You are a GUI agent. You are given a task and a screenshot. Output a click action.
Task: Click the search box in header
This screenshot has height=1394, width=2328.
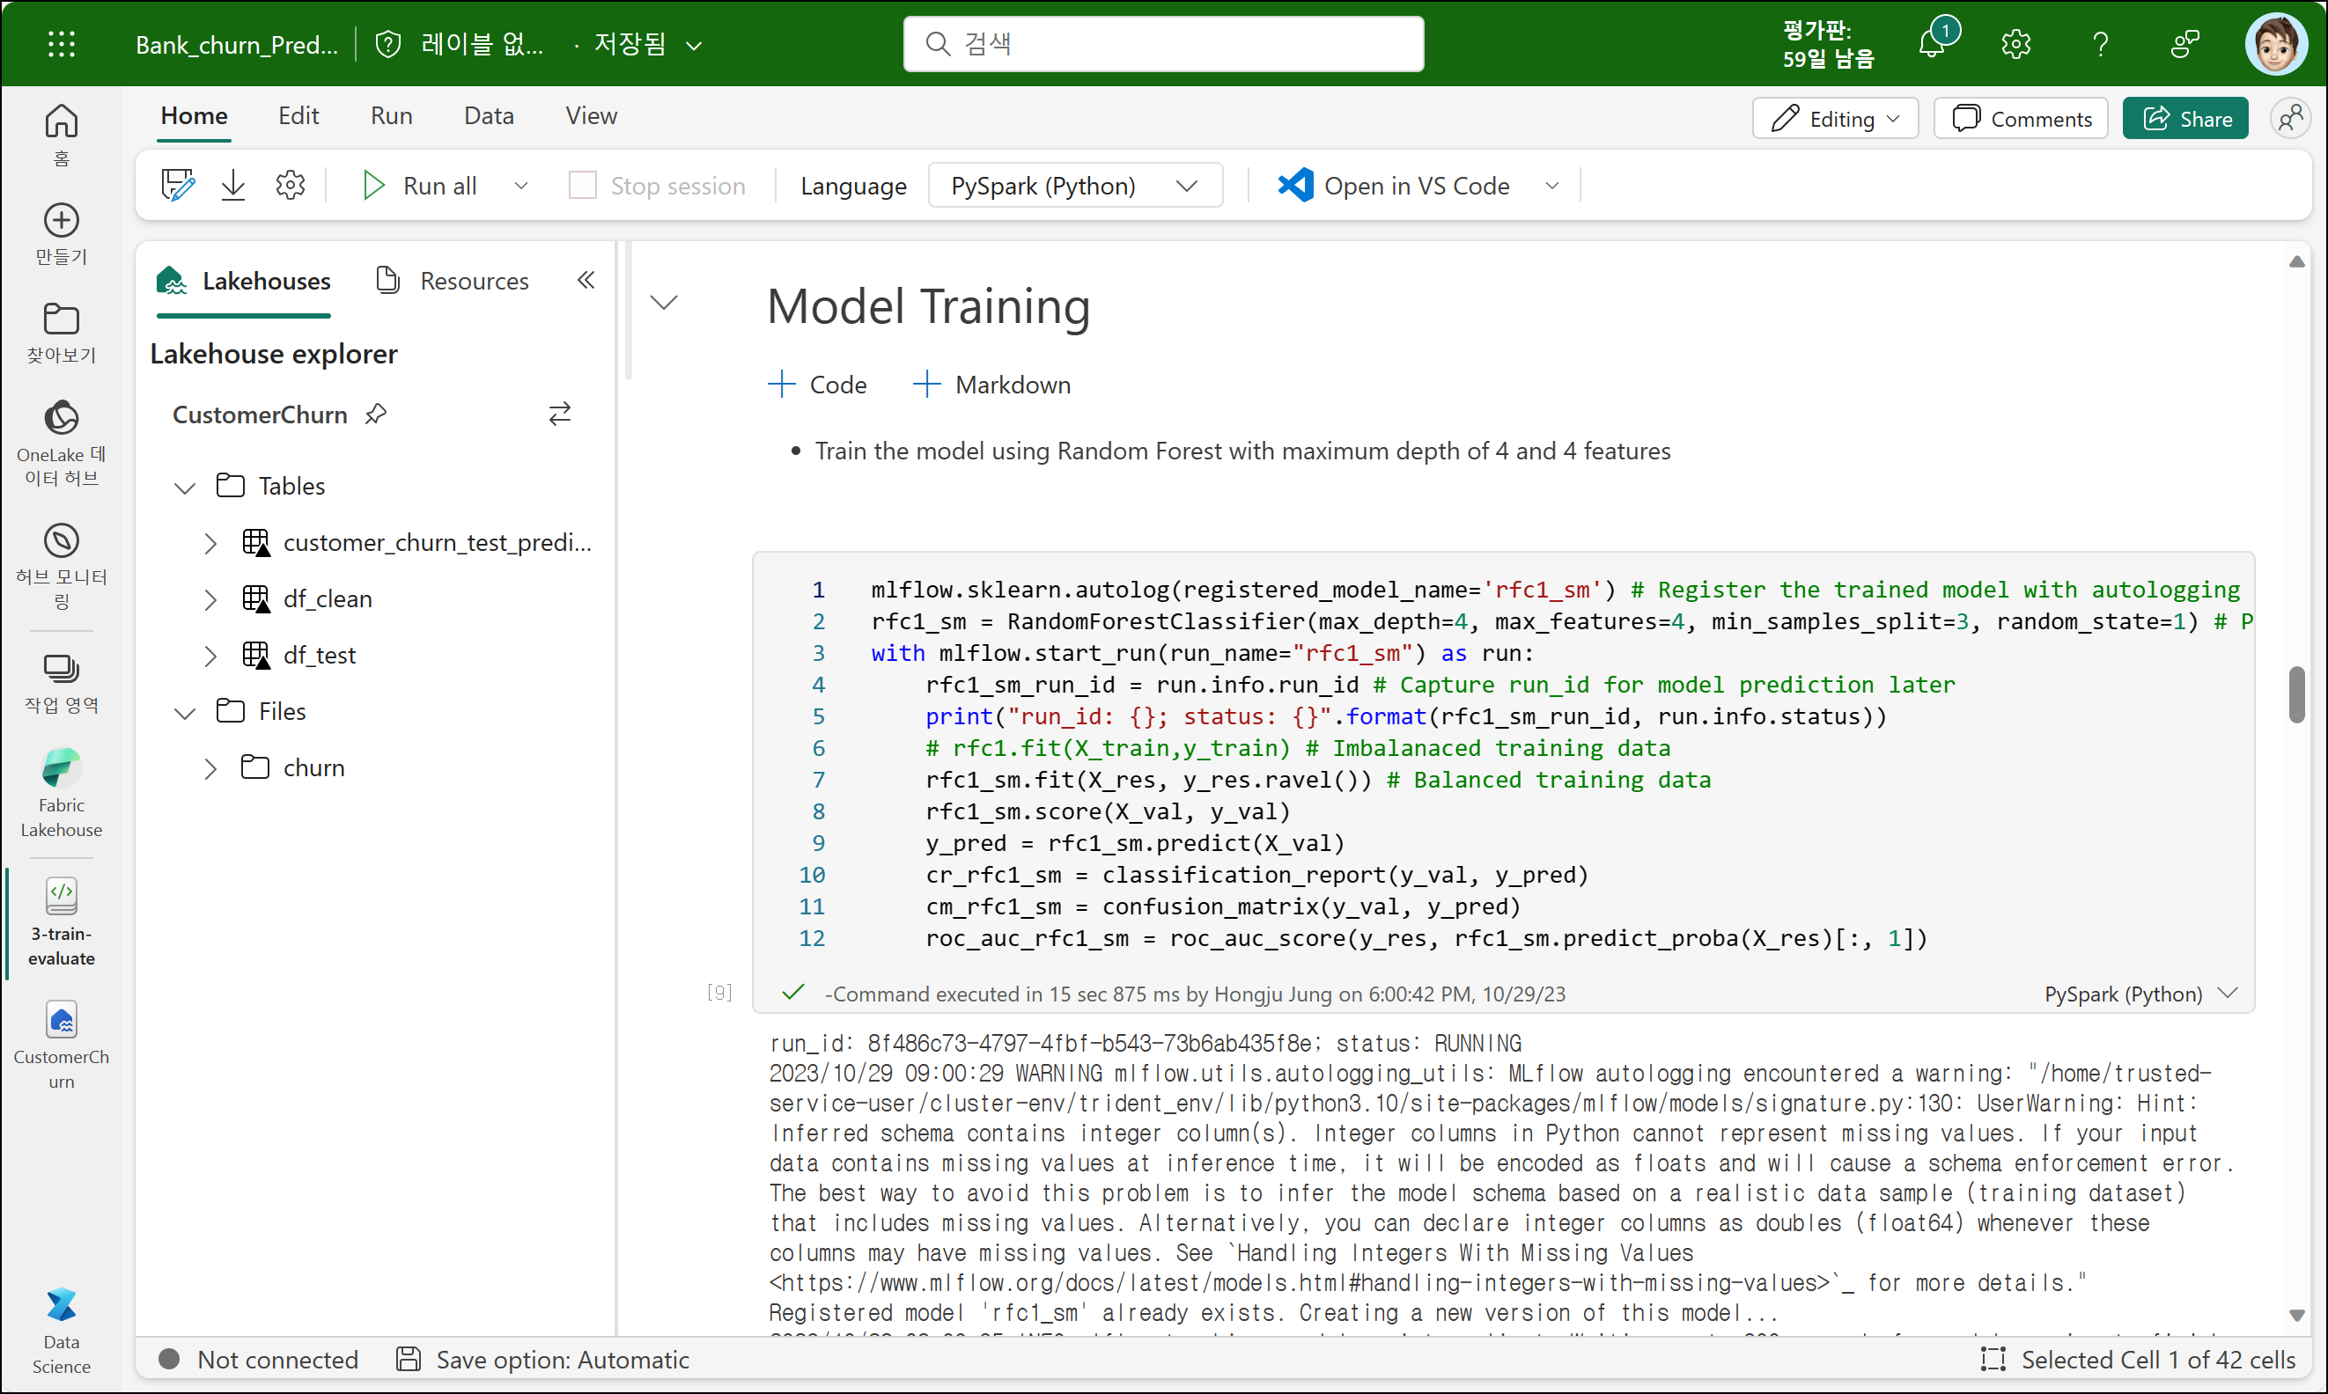1163,43
